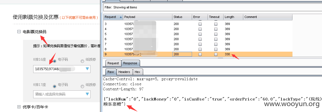Select request row number 7
322x112 pixels.
(198, 44)
